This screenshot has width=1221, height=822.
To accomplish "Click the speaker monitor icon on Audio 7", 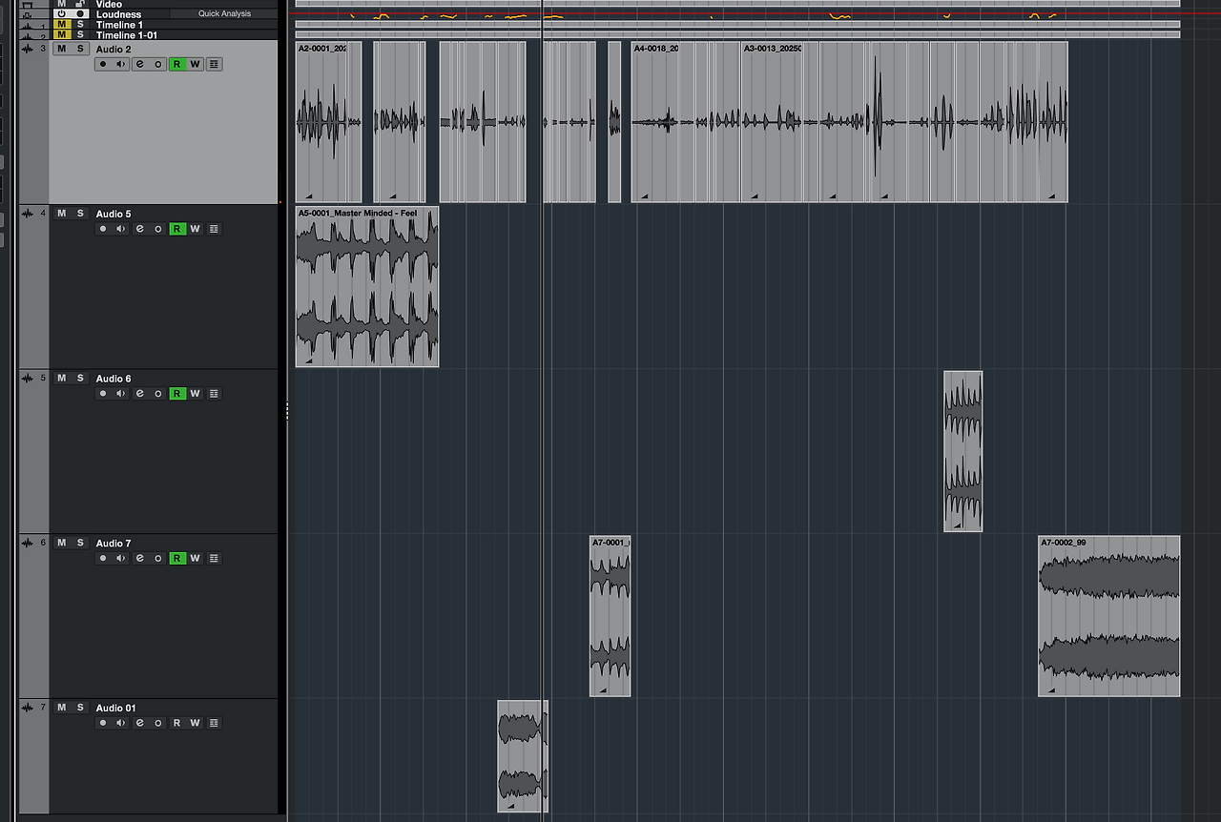I will 120,558.
